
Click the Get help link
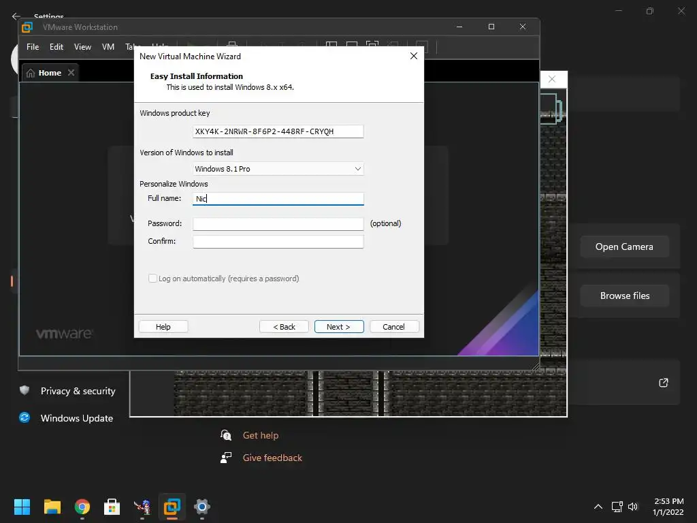coord(261,435)
